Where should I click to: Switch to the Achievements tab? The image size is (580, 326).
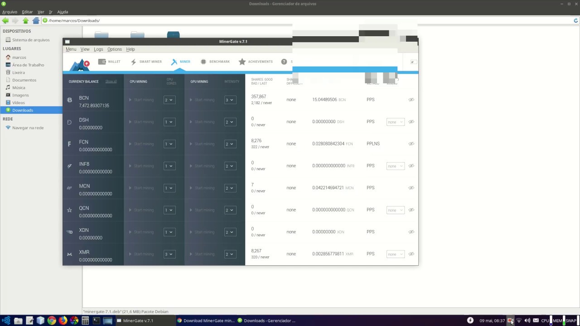point(256,62)
